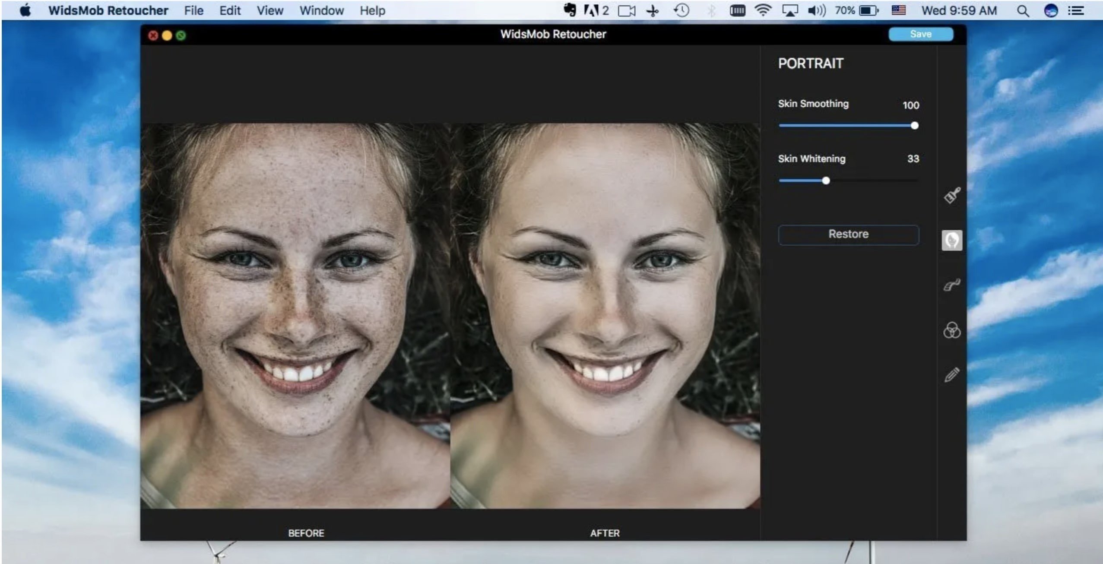Select the Portrait face tool icon
Screen dimensions: 1103x564
tap(952, 240)
